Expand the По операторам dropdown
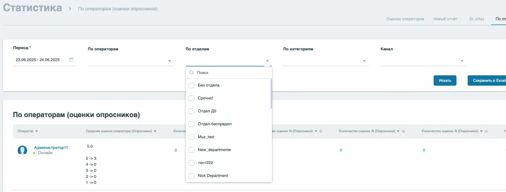The height and width of the screenshot is (192, 506). [x=169, y=61]
